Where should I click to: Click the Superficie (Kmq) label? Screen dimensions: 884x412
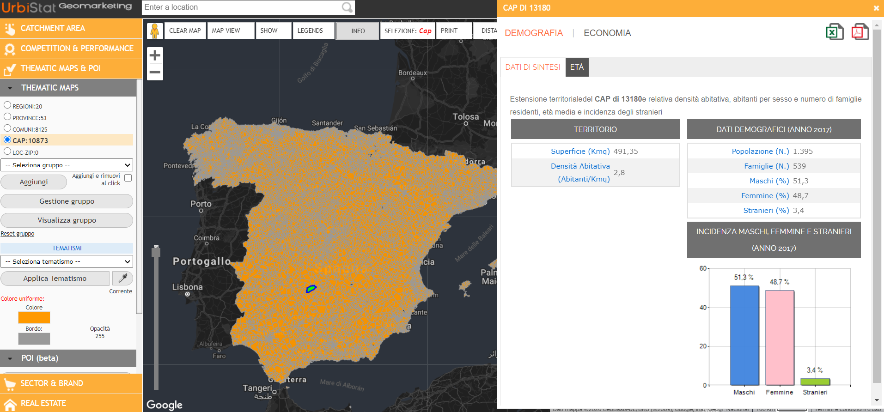[x=580, y=151]
